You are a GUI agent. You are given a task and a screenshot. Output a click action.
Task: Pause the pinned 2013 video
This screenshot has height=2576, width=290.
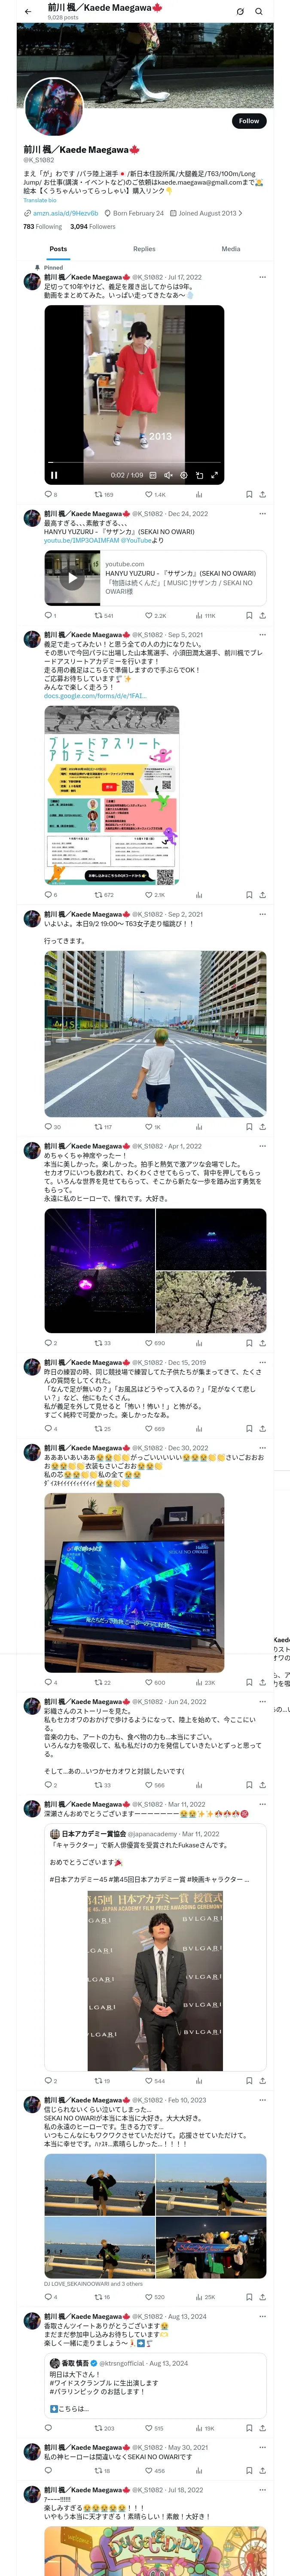[54, 475]
